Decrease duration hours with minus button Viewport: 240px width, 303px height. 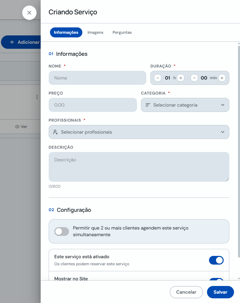tap(158, 78)
